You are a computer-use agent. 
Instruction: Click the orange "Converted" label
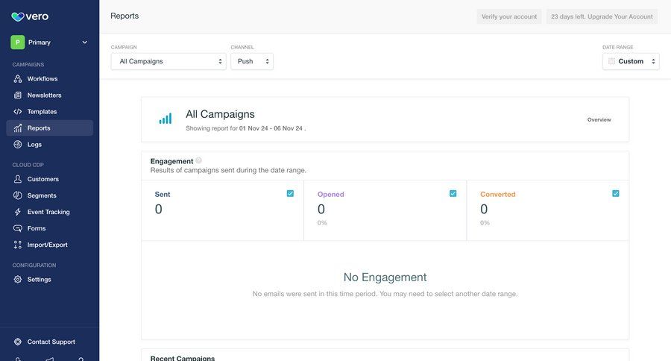pyautogui.click(x=498, y=194)
